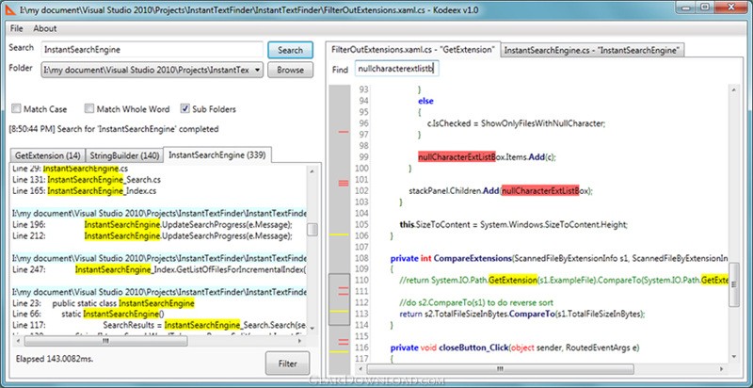Open result Line 196 UpdateSearchProgress
The image size is (753, 388).
click(x=152, y=225)
